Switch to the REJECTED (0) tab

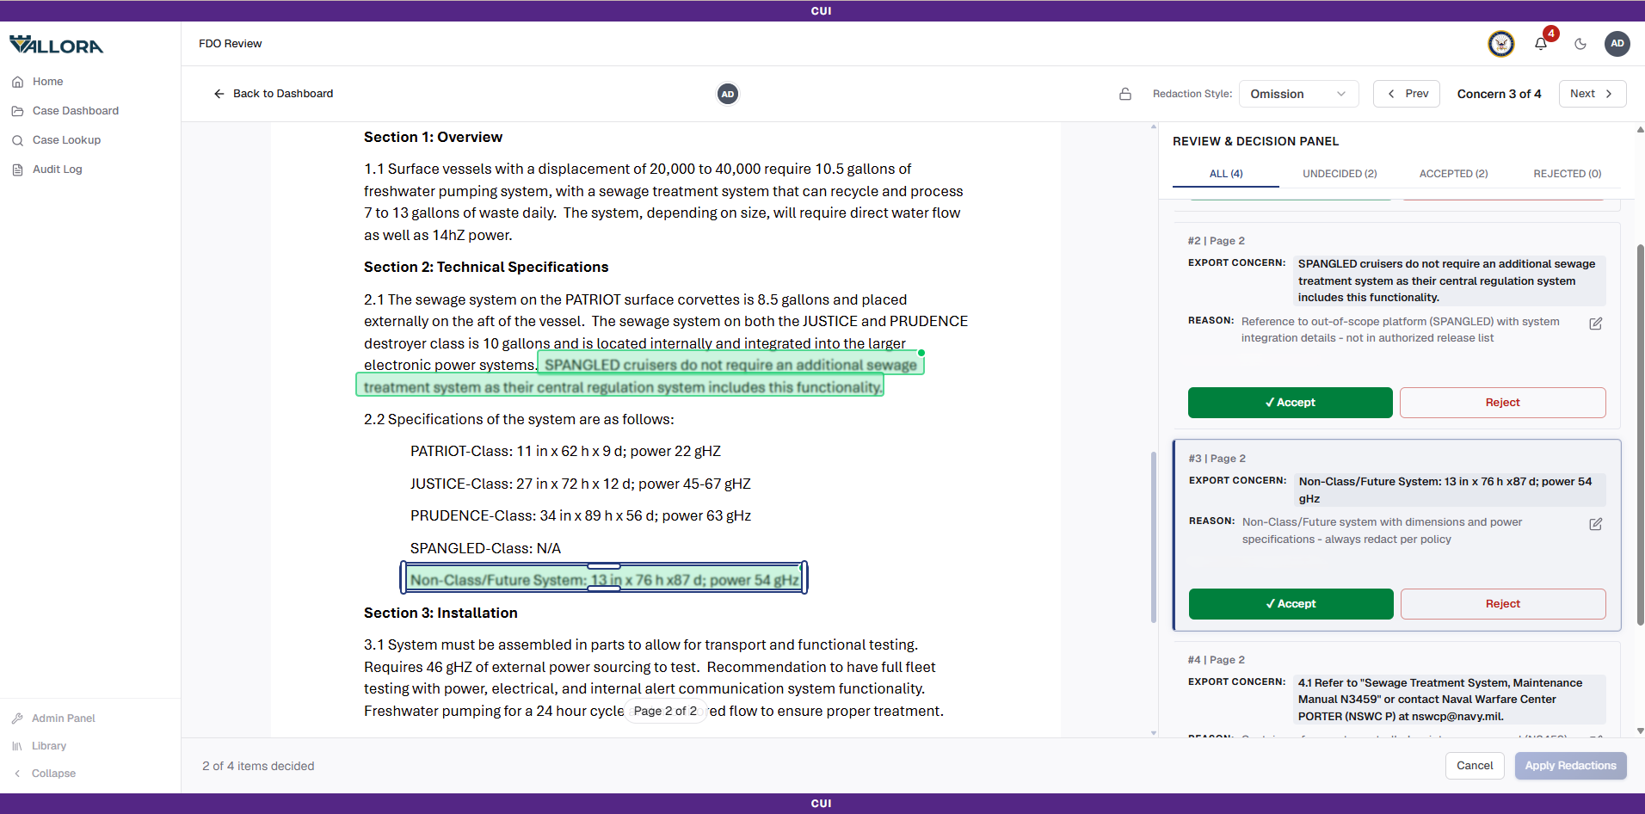(x=1567, y=174)
